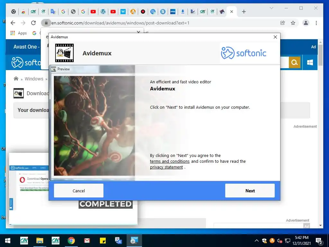Show hidden system tray icons
Viewport: 329px width, 247px height.
[x=257, y=241]
